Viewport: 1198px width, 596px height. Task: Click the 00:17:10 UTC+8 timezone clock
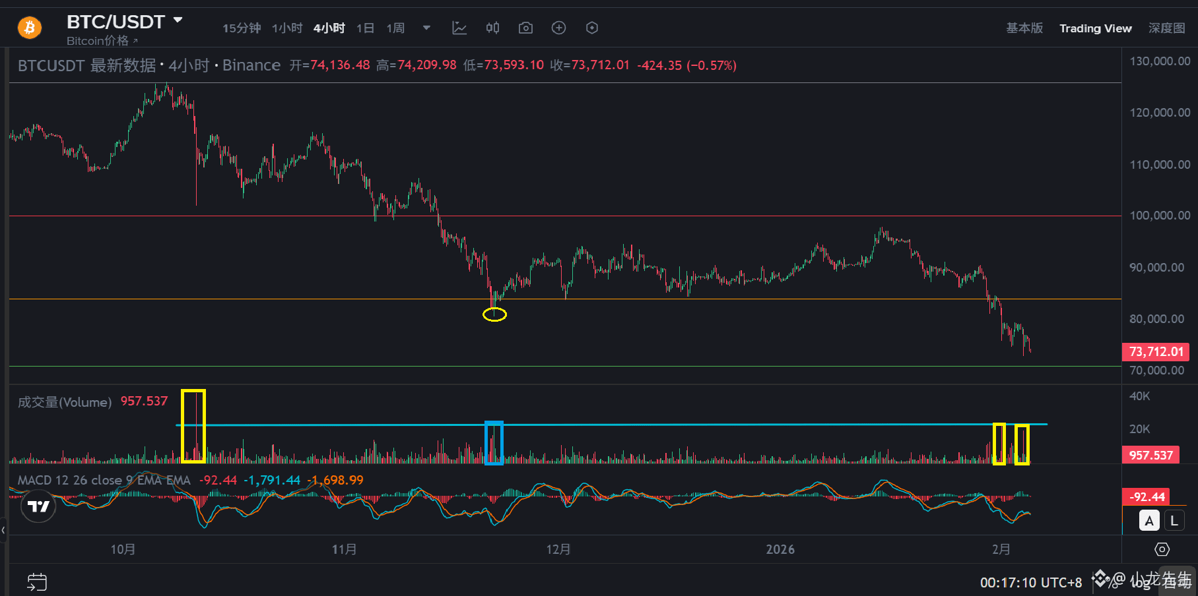coord(1030,582)
